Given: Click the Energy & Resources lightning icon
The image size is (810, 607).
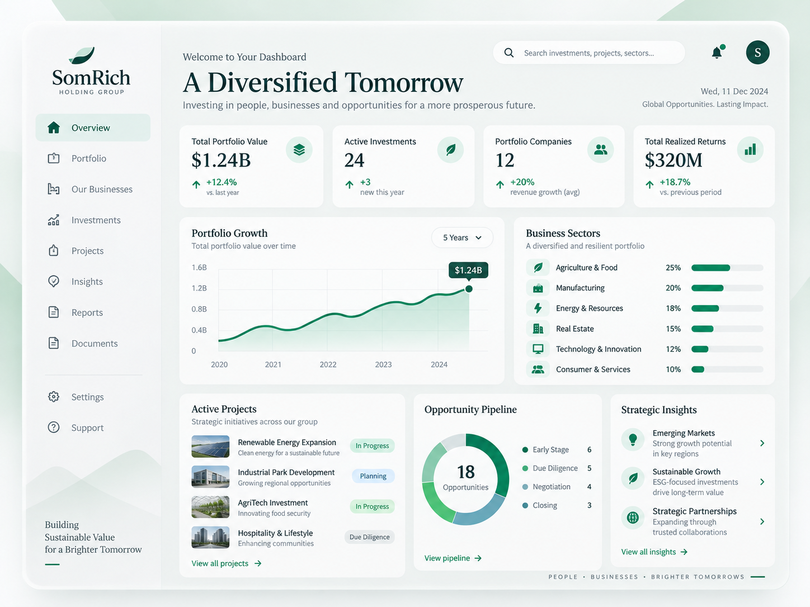Looking at the screenshot, I should 538,308.
